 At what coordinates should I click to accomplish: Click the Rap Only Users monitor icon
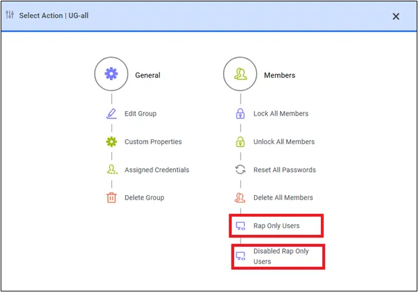(x=241, y=226)
